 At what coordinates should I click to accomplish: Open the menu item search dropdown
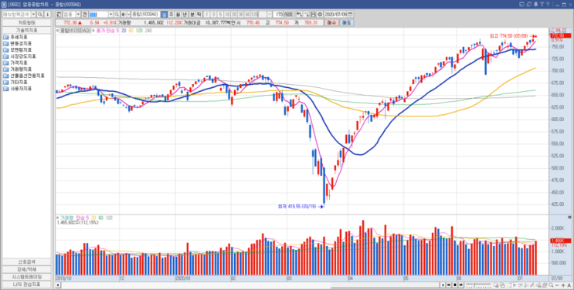click(33, 14)
